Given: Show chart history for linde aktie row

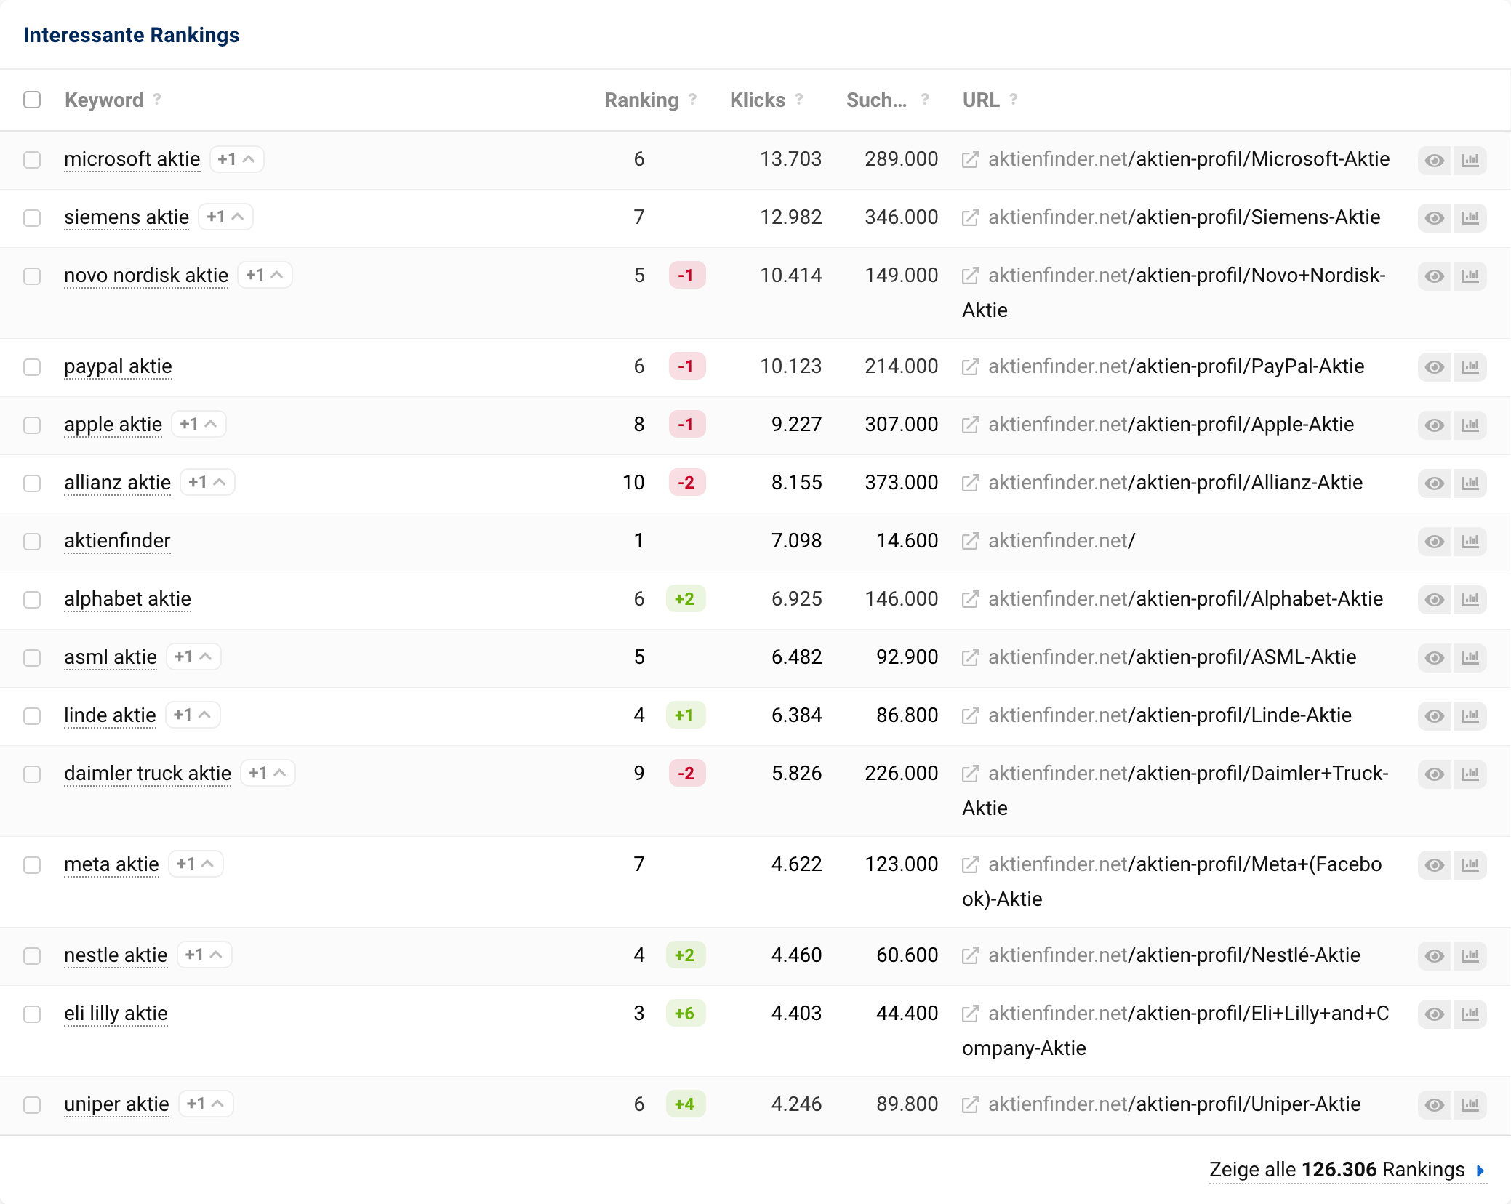Looking at the screenshot, I should tap(1470, 716).
